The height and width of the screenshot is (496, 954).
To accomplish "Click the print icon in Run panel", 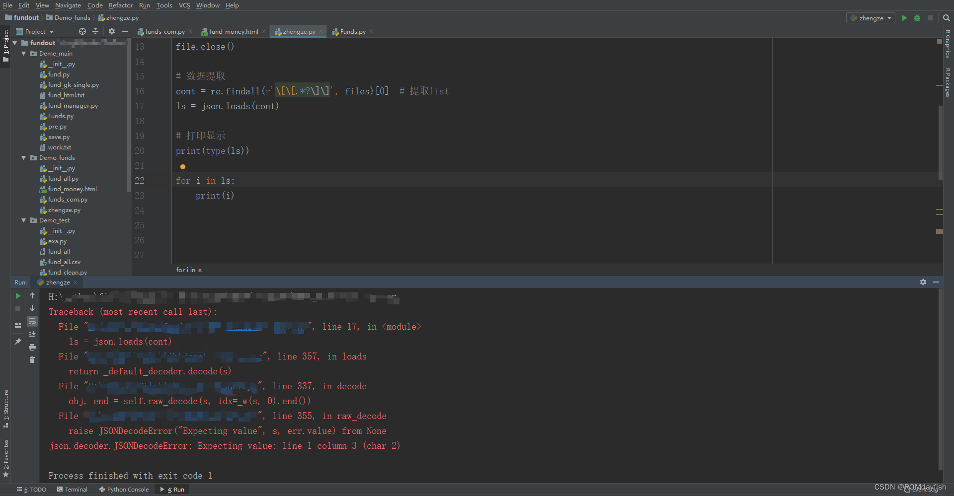I will (x=32, y=347).
